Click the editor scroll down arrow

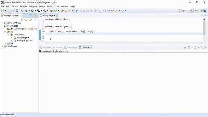[x=204, y=40]
